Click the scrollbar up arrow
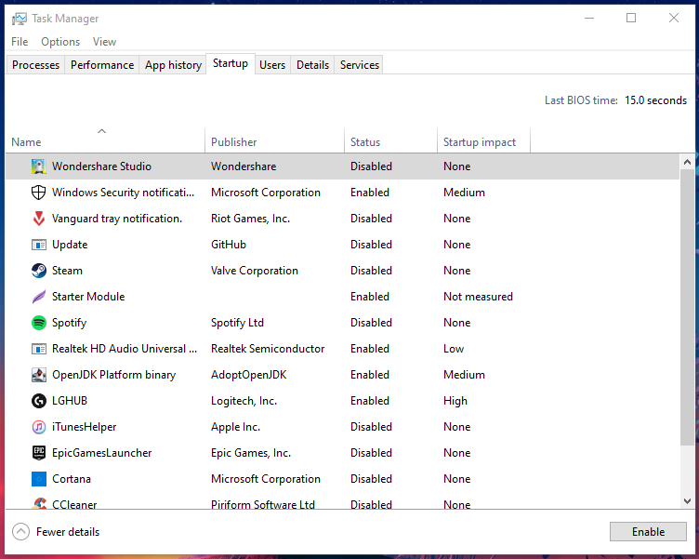The width and height of the screenshot is (699, 559). coord(688,162)
